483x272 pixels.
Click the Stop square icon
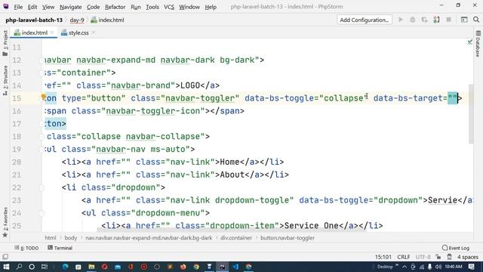449,20
